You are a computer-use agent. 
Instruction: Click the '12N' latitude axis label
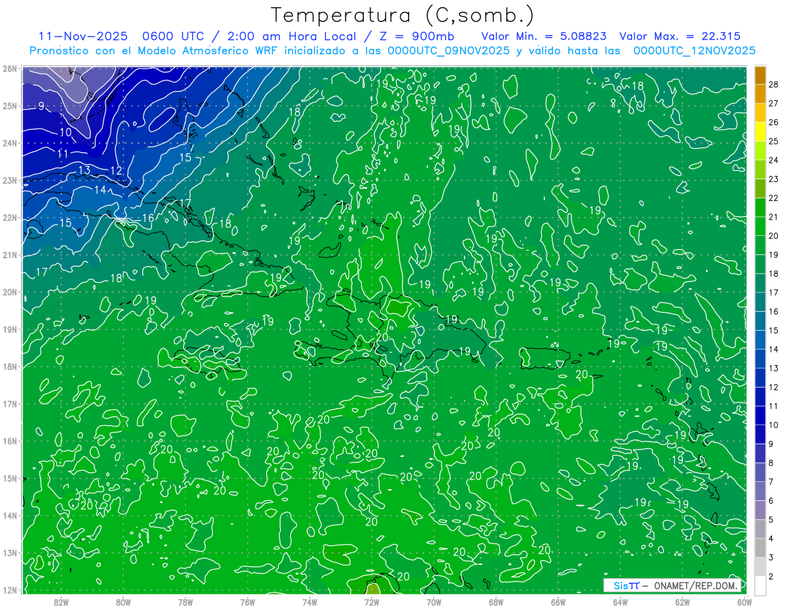pos(9,590)
